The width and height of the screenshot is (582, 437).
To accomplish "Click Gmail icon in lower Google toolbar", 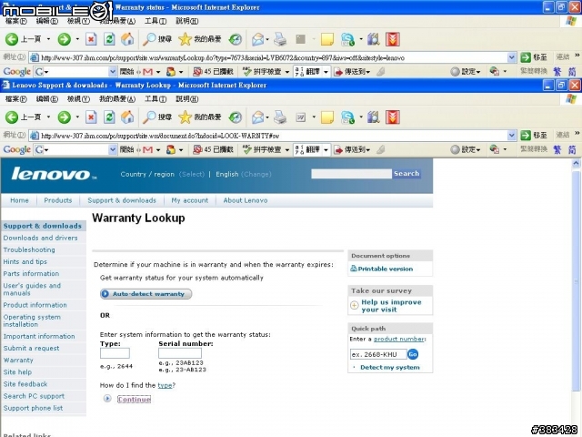I will [x=147, y=149].
